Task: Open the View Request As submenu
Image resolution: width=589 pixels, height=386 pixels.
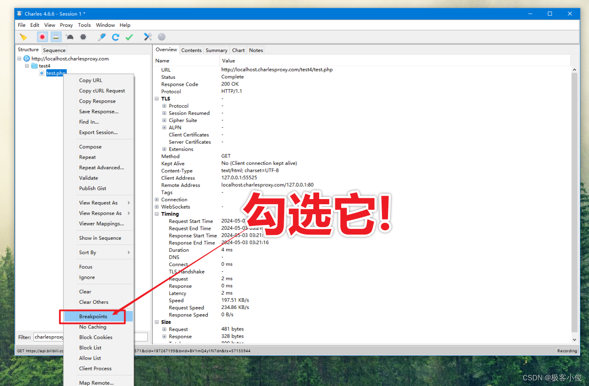Action: (99, 203)
